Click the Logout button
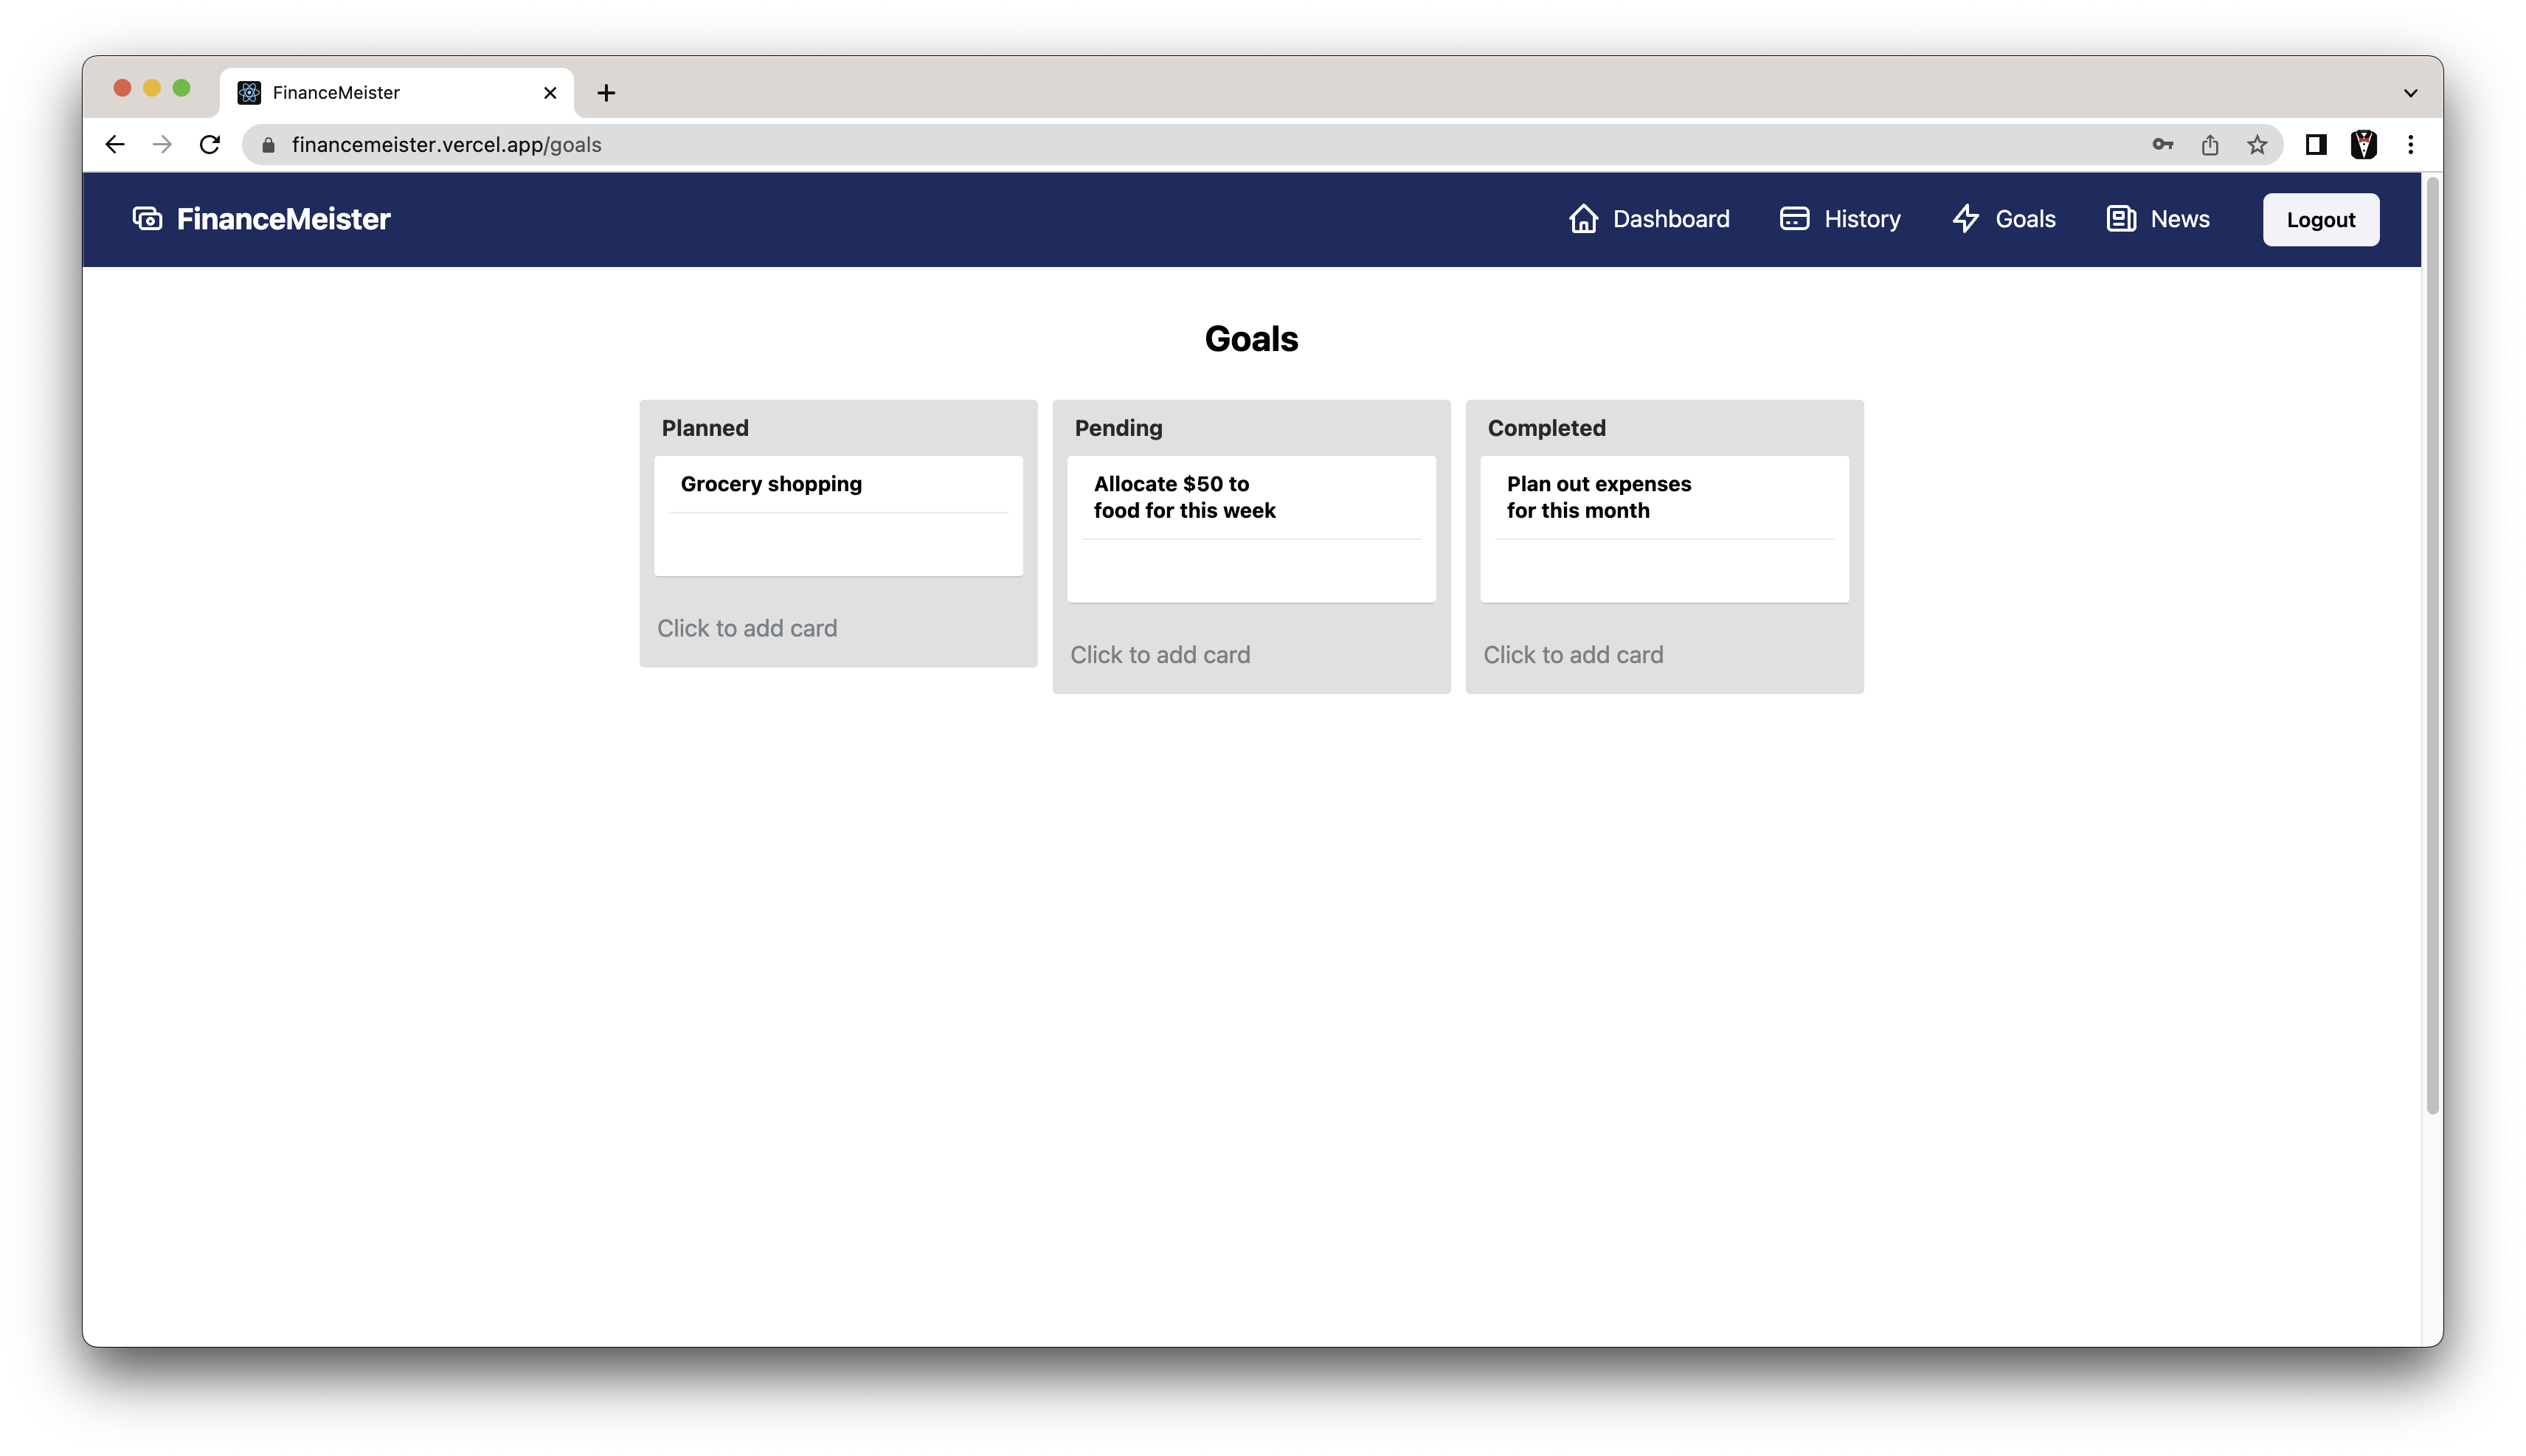Viewport: 2526px width, 1456px height. tap(2321, 220)
